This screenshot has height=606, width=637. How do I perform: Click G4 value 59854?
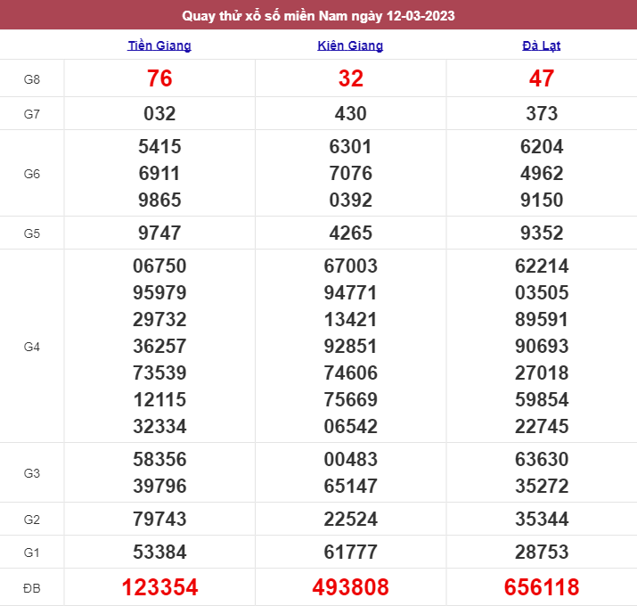pos(542,399)
